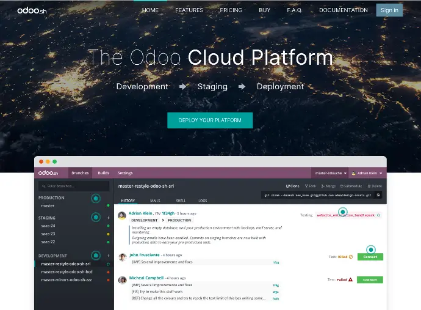The width and height of the screenshot is (421, 310).
Task: Click the plus icon beside DEVELOPMENT
Action: (x=108, y=256)
